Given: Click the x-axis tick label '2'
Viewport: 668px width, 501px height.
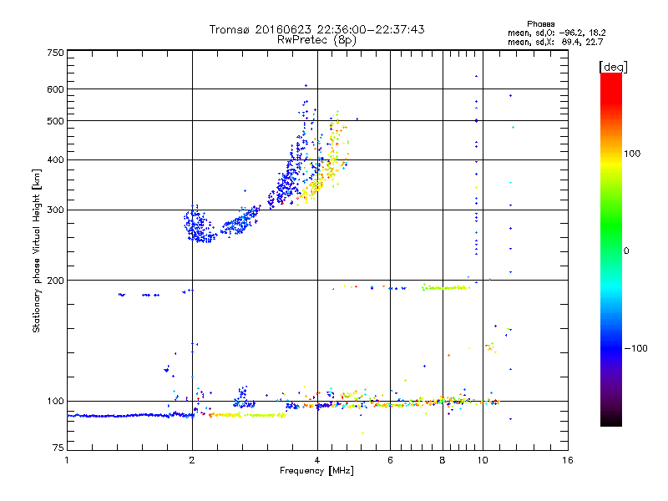Looking at the screenshot, I should coord(192,460).
